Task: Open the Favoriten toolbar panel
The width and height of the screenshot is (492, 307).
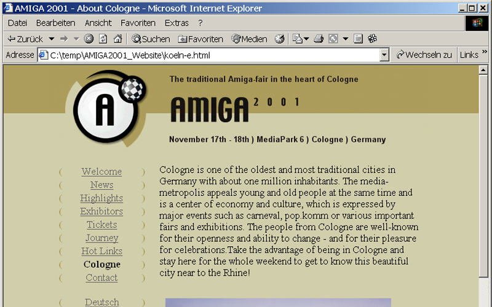Action: [x=200, y=39]
